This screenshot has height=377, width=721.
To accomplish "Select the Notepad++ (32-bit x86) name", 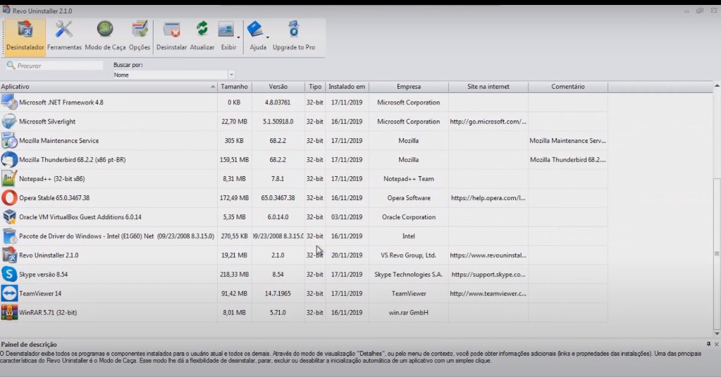I will point(52,178).
